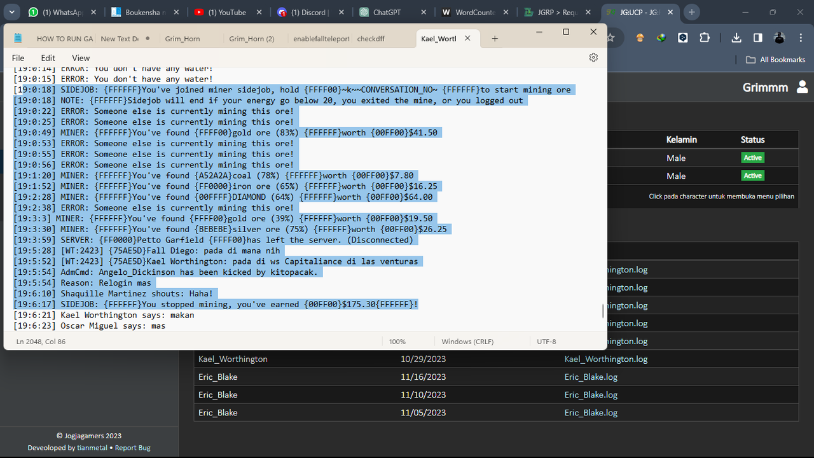814x458 pixels.
Task: Toggle the Chrome side panel
Action: pyautogui.click(x=757, y=38)
